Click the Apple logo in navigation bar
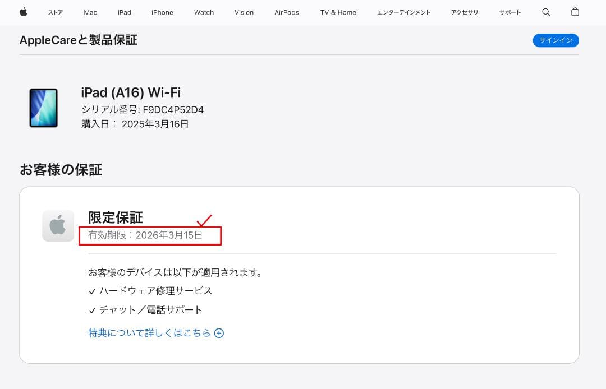Image resolution: width=606 pixels, height=389 pixels. point(24,12)
